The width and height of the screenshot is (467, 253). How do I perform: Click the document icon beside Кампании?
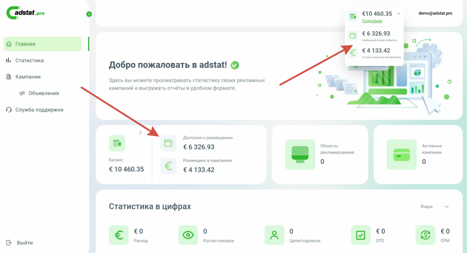point(9,77)
